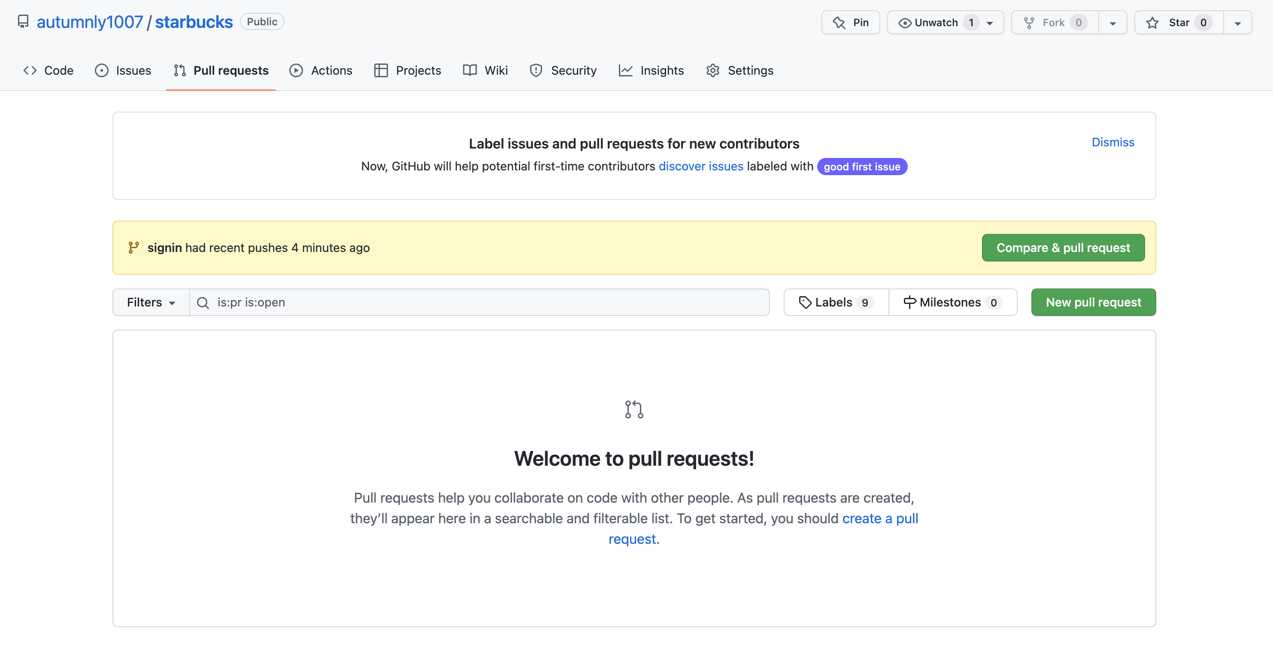Image resolution: width=1273 pixels, height=649 pixels.
Task: Click Compare & pull request button
Action: pyautogui.click(x=1063, y=248)
